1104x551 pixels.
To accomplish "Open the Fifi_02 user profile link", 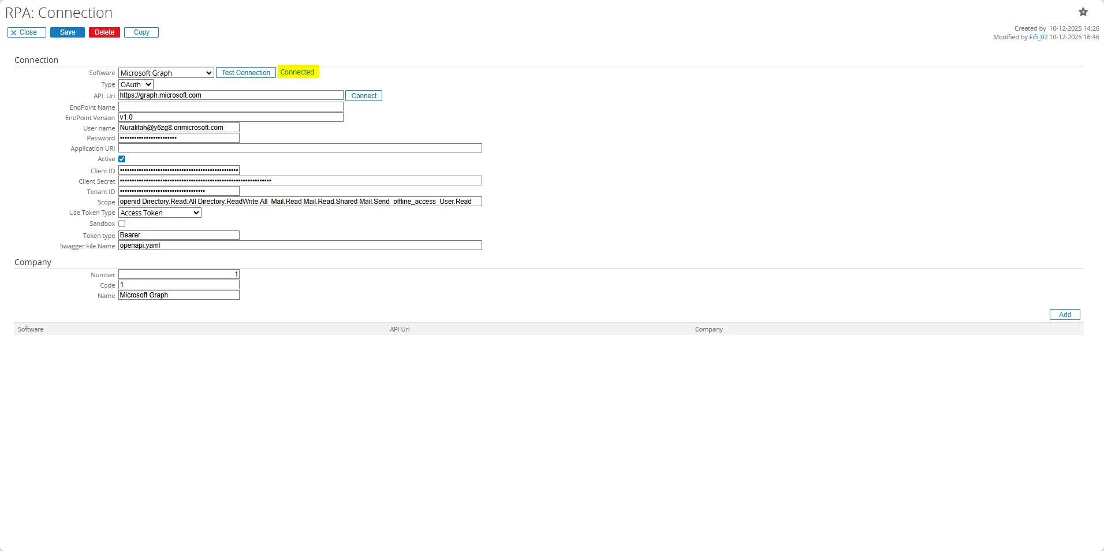I will tap(1038, 36).
